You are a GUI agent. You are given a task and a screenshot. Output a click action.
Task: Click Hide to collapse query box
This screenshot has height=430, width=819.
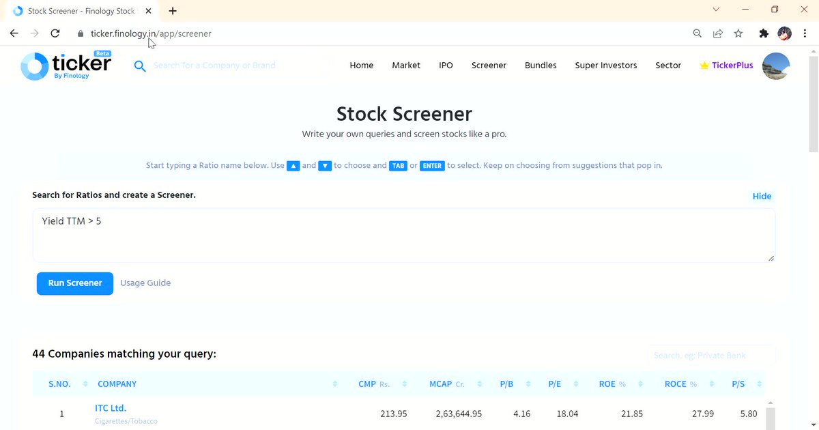(x=762, y=197)
